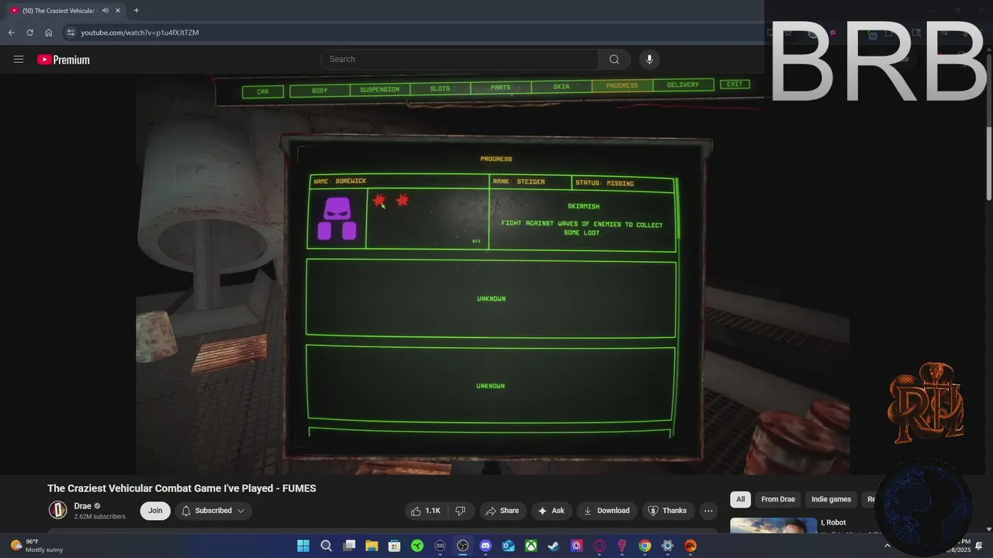Open Google Chrome from taskbar
The height and width of the screenshot is (558, 993).
point(645,546)
